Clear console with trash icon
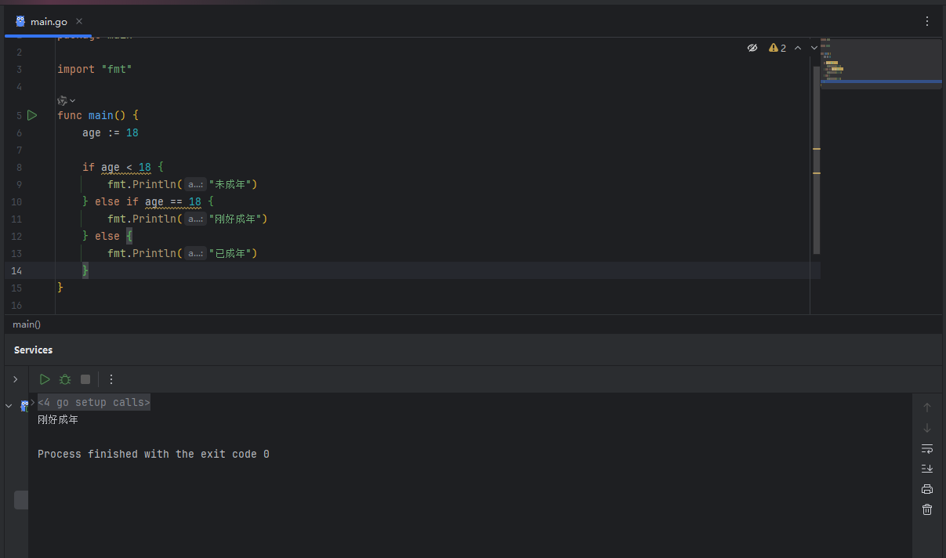The image size is (946, 558). click(x=927, y=509)
